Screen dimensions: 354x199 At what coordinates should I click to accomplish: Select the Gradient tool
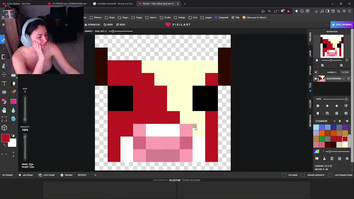[x=13, y=101]
